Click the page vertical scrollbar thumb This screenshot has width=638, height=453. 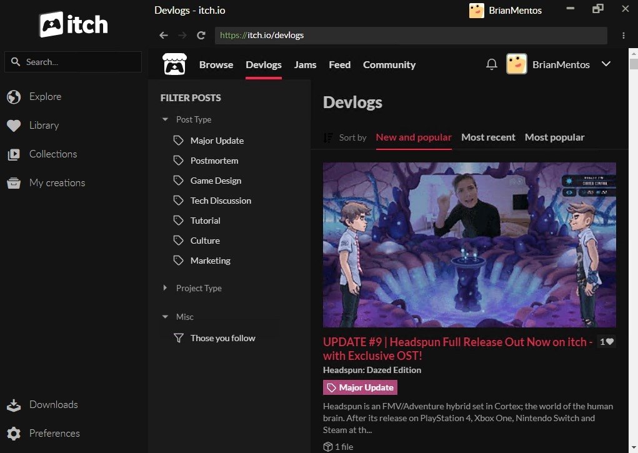tap(633, 64)
